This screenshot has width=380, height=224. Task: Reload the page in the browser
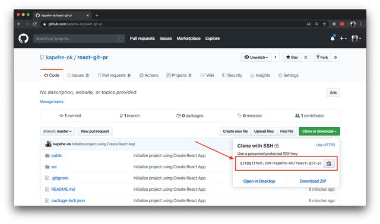coord(34,24)
